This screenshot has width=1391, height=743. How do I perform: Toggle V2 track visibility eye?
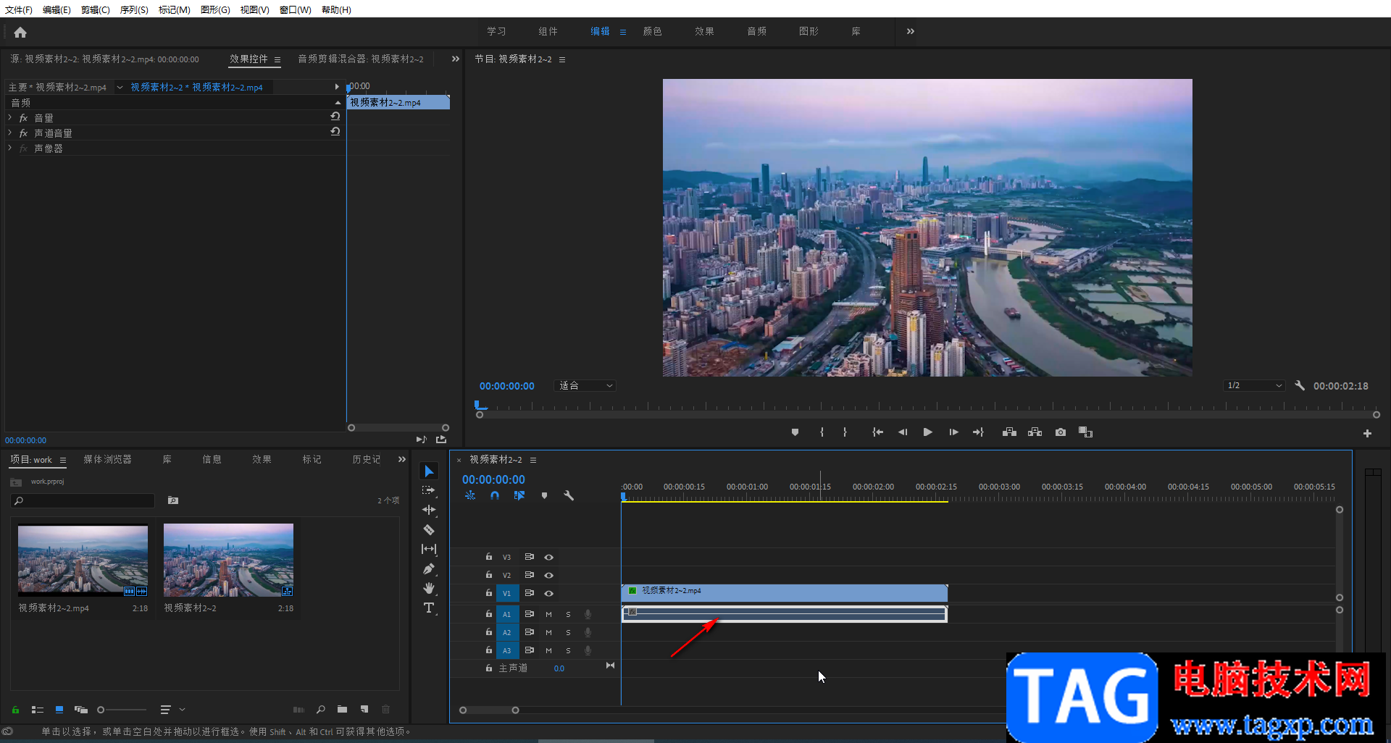coord(549,575)
